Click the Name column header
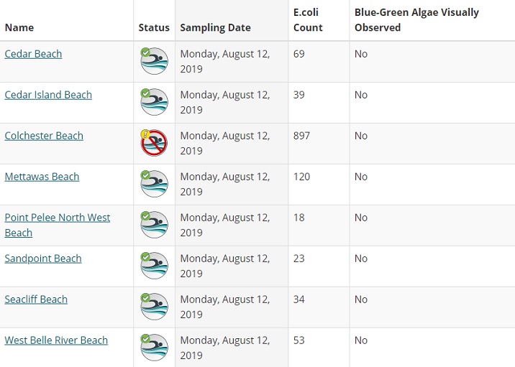Image resolution: width=515 pixels, height=367 pixels. 19,27
